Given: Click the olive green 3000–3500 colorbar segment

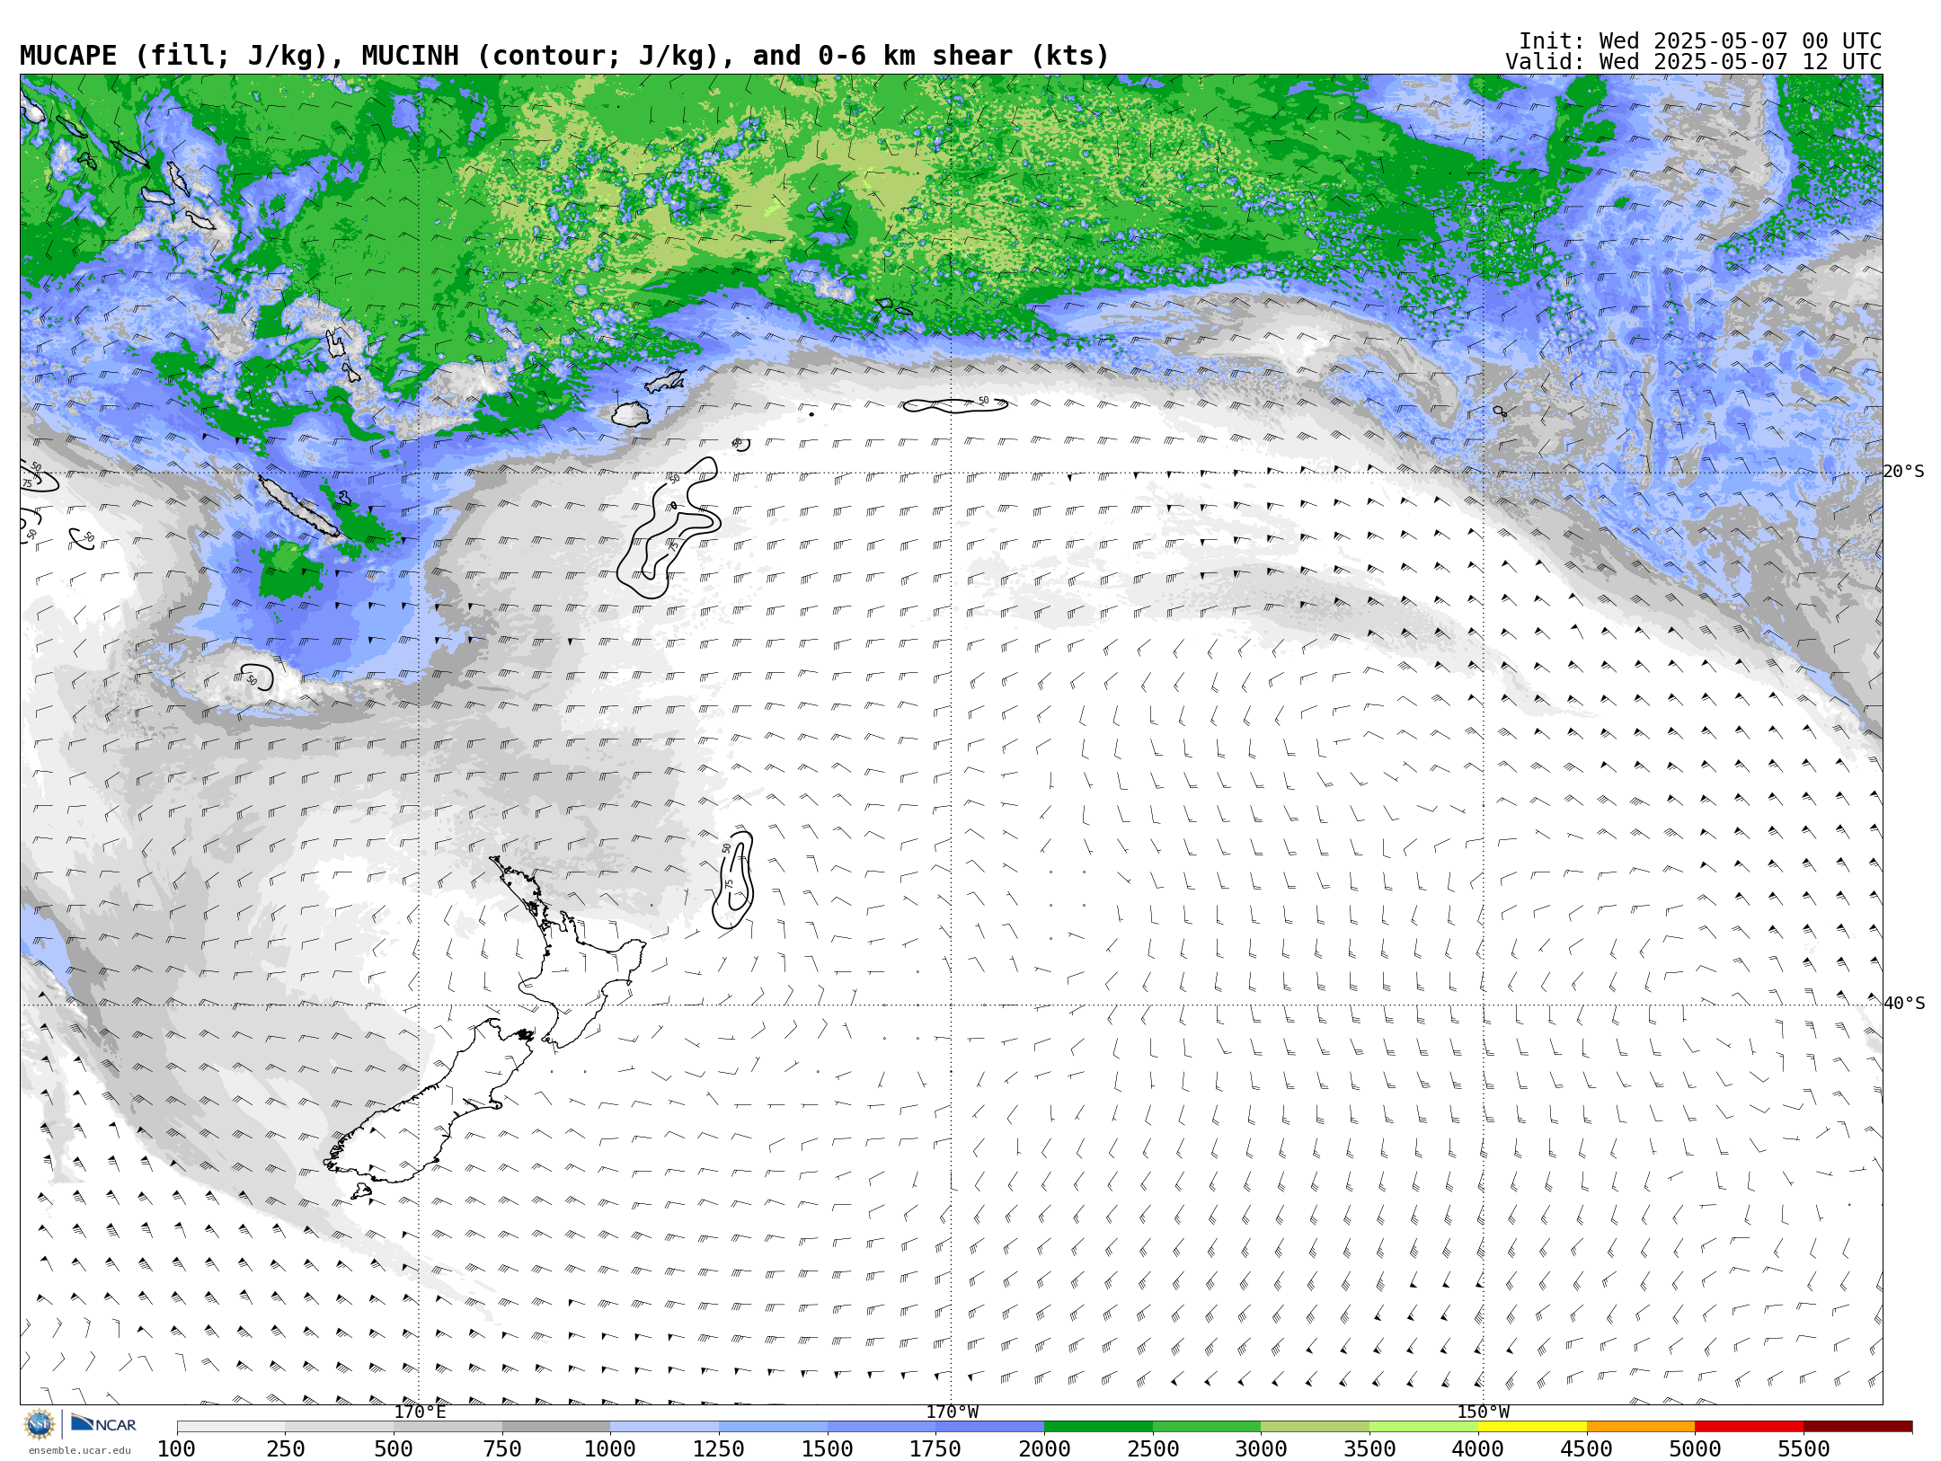Looking at the screenshot, I should [x=1315, y=1427].
